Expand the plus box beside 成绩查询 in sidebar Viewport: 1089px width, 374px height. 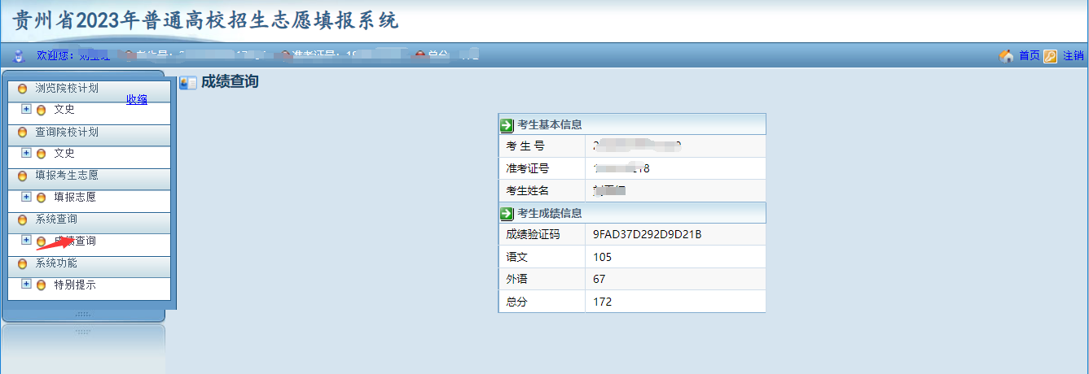click(26, 241)
